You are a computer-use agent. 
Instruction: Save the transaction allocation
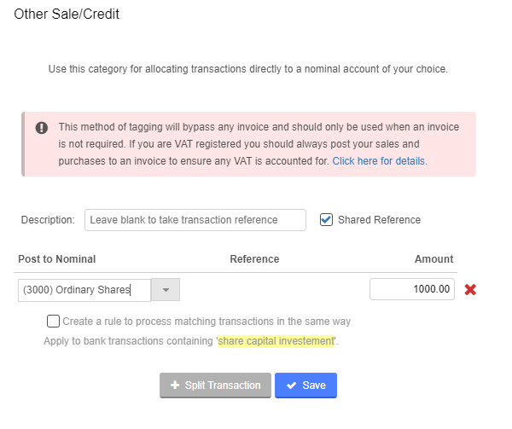tap(305, 386)
